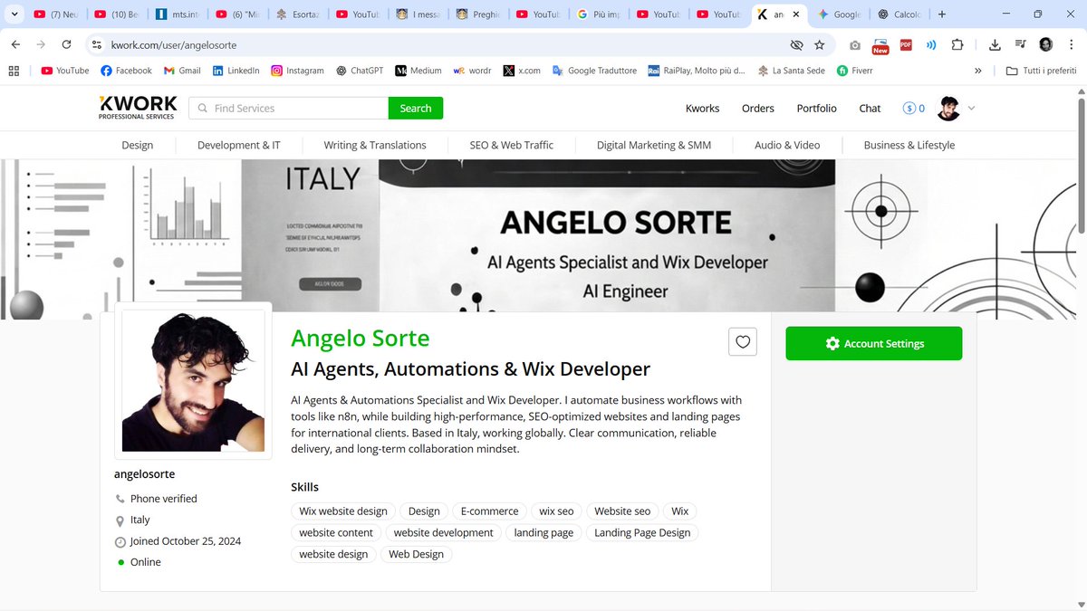1087x611 pixels.
Task: Bookmark this page with star icon
Action: coord(820,44)
